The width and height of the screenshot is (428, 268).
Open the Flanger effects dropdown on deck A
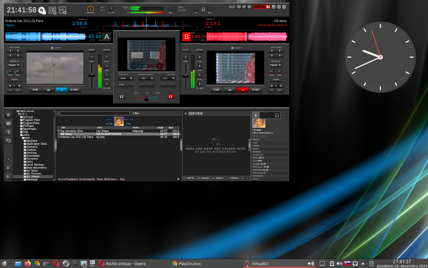(x=14, y=65)
